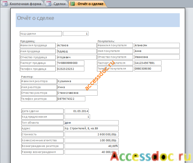Click the Стоимость label

click(43, 134)
